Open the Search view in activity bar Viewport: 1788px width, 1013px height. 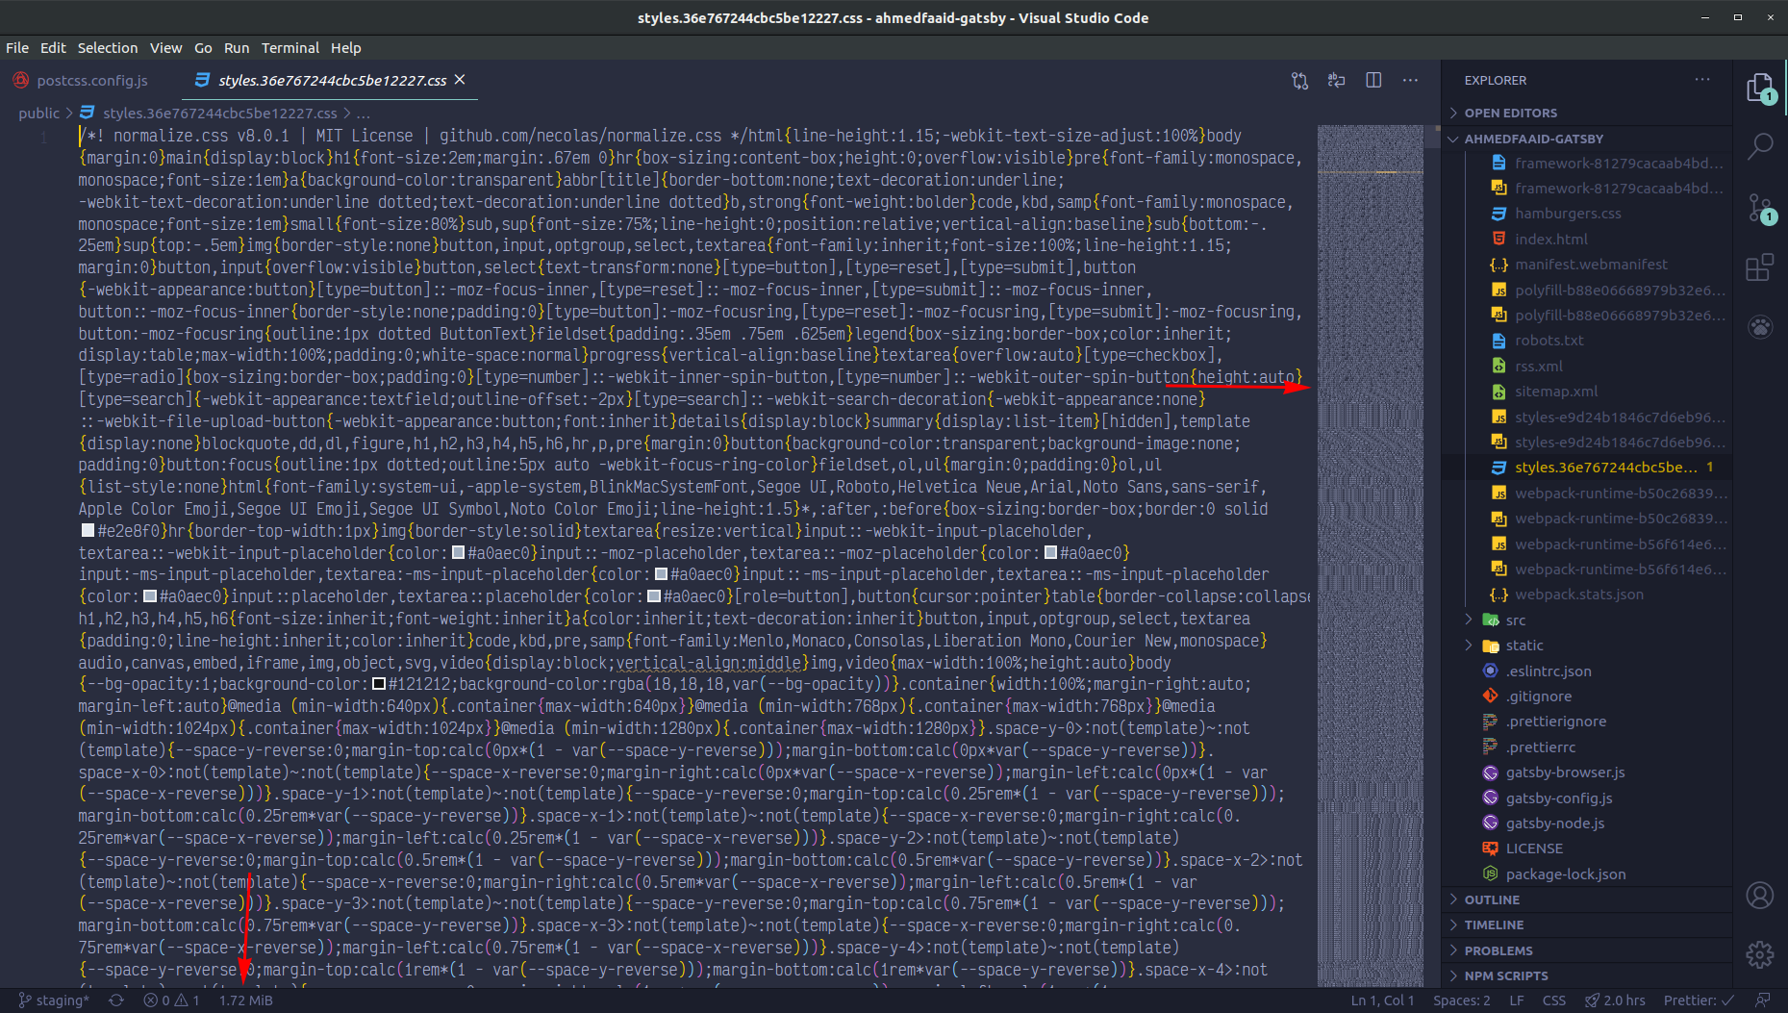pyautogui.click(x=1759, y=146)
